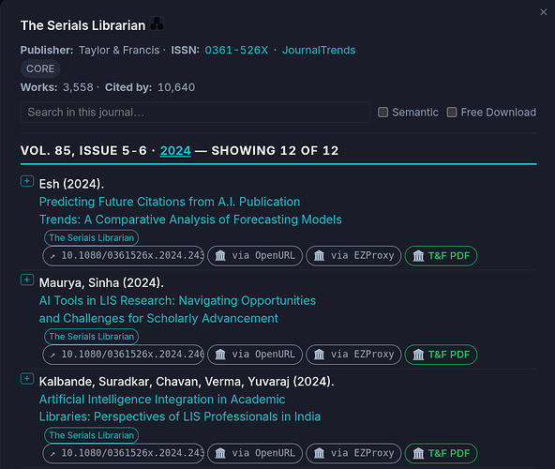
Task: Click The Serials Librarian heading title
Action: [82, 25]
